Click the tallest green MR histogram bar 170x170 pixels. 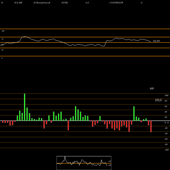(x=24, y=107)
